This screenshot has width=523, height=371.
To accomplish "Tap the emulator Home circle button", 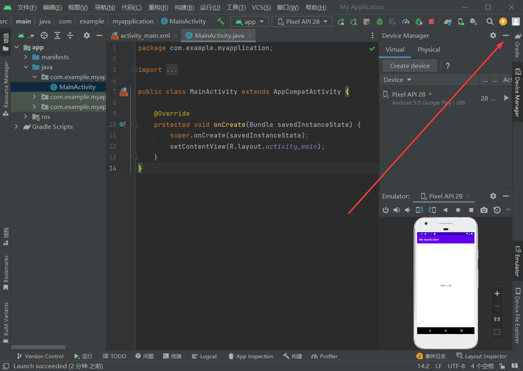I will point(458,210).
